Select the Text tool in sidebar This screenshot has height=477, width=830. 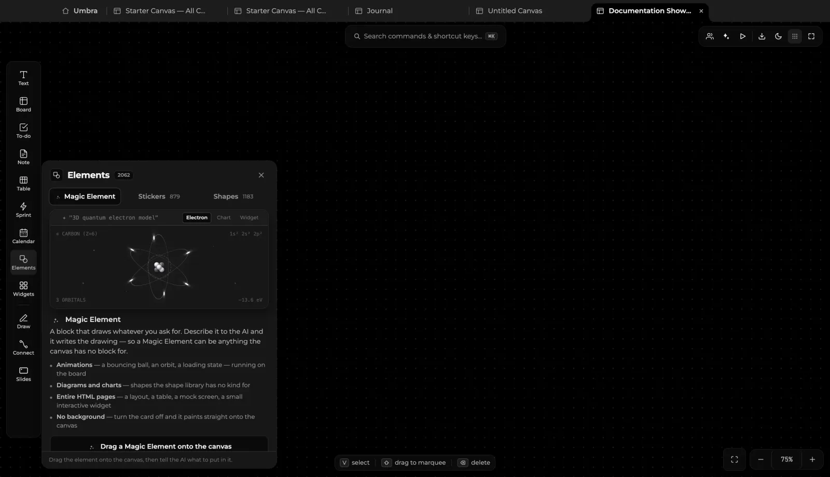(x=23, y=78)
